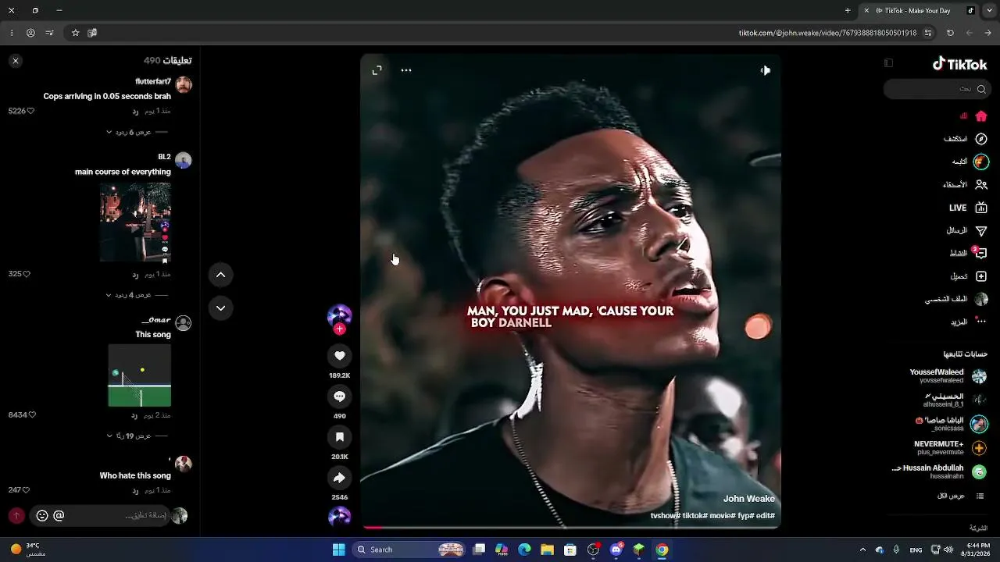The width and height of the screenshot is (1000, 562).
Task: Go to the next video with the down arrow
Action: click(x=221, y=308)
